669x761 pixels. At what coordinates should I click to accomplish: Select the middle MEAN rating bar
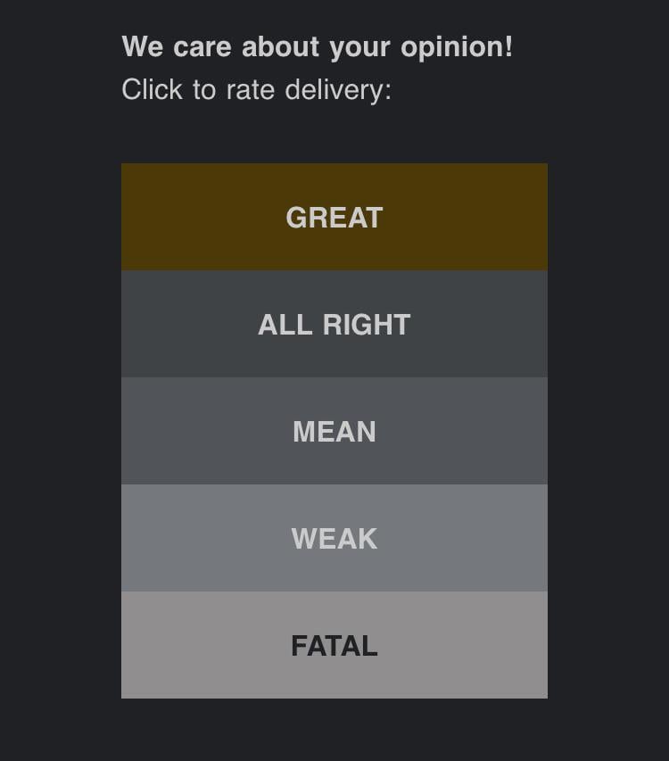(x=334, y=431)
